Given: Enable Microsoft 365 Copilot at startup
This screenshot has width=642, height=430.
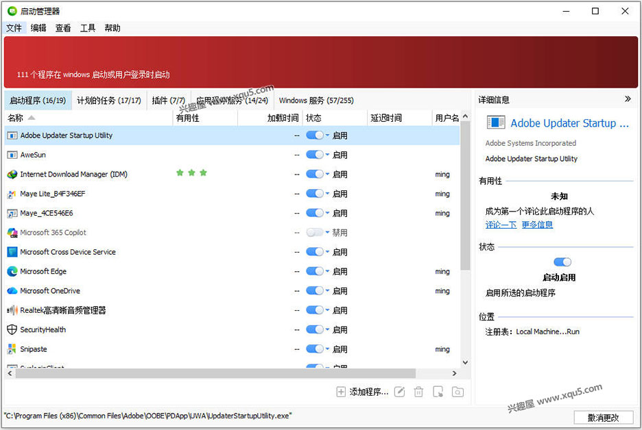Looking at the screenshot, I should (x=315, y=232).
